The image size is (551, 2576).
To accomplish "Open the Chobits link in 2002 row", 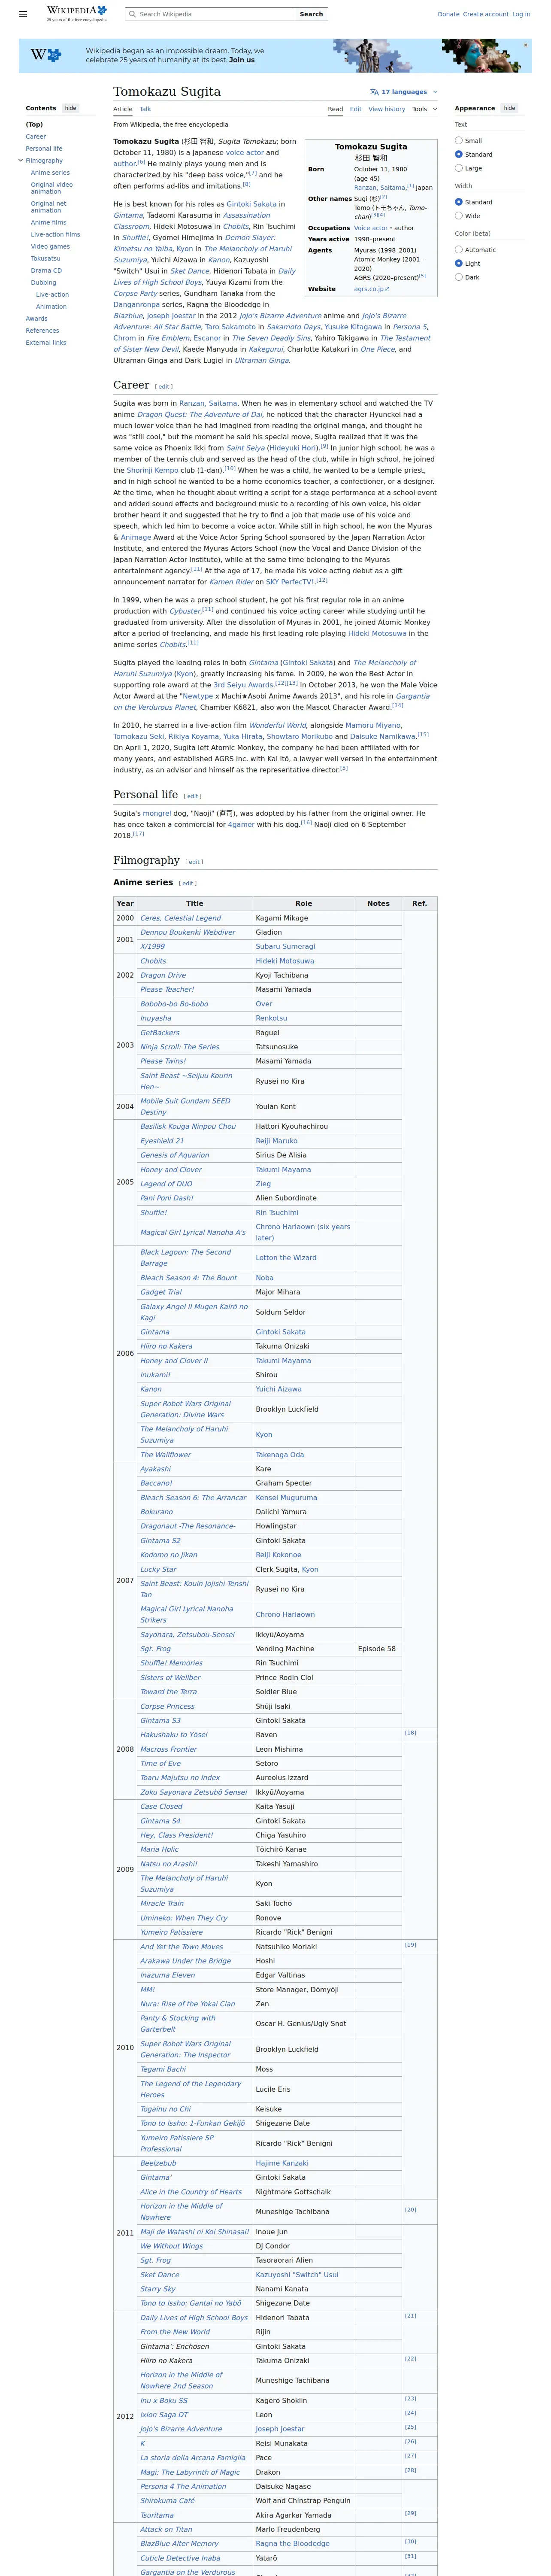I will 153,961.
